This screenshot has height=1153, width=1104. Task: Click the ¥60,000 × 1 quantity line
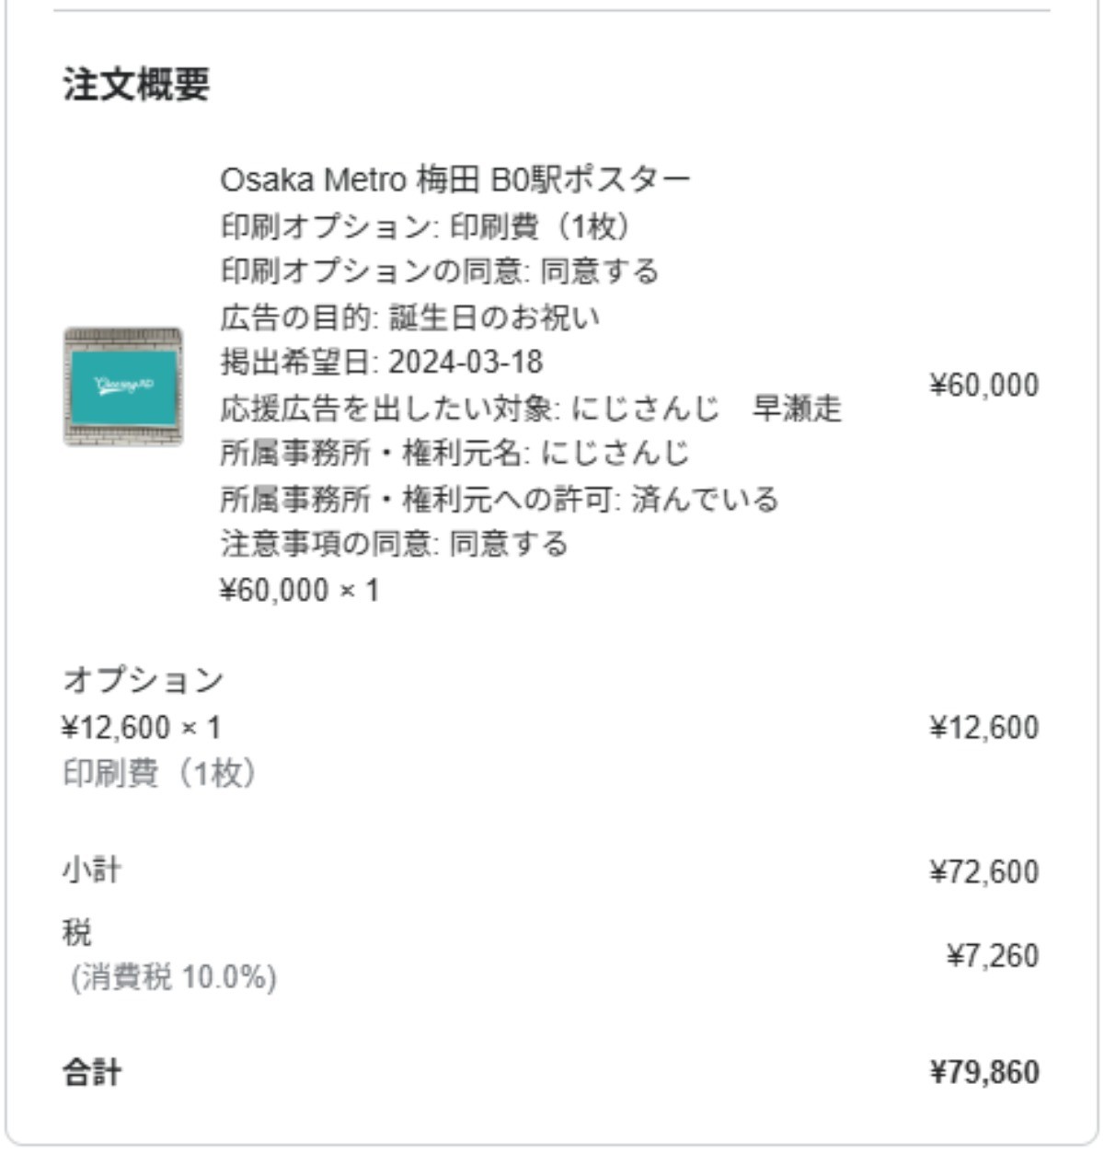click(299, 589)
